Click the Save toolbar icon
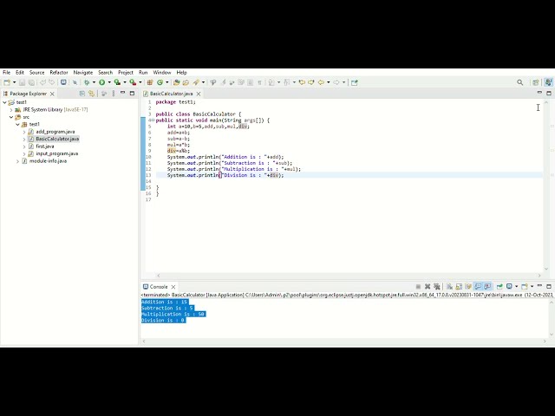 (x=22, y=82)
